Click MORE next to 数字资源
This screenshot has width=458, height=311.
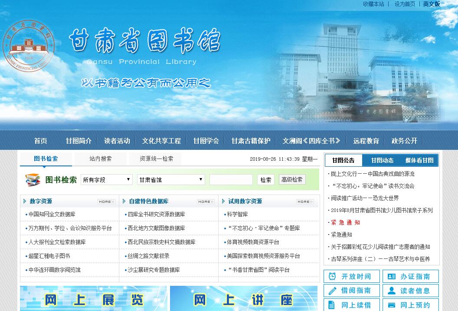[x=106, y=202]
